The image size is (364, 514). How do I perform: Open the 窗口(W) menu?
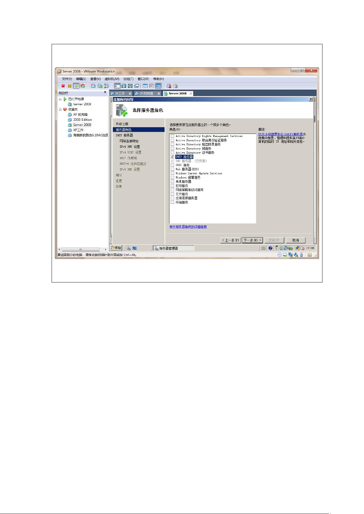(143, 79)
